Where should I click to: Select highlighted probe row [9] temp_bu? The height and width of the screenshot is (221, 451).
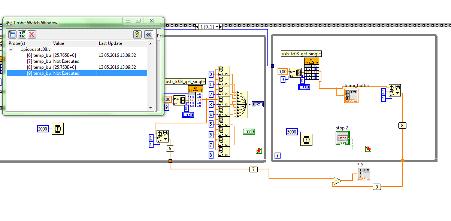click(77, 73)
